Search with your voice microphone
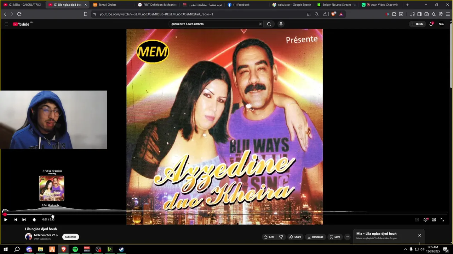This screenshot has width=453, height=254. pos(281,24)
